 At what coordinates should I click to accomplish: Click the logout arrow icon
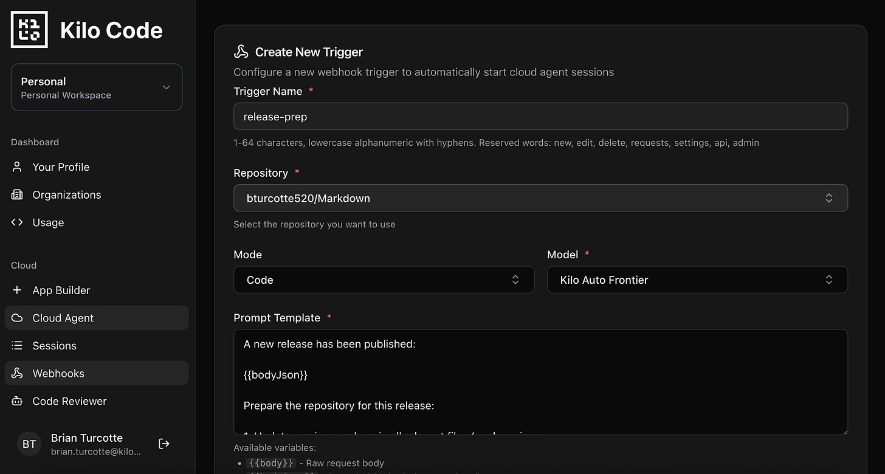pyautogui.click(x=164, y=444)
